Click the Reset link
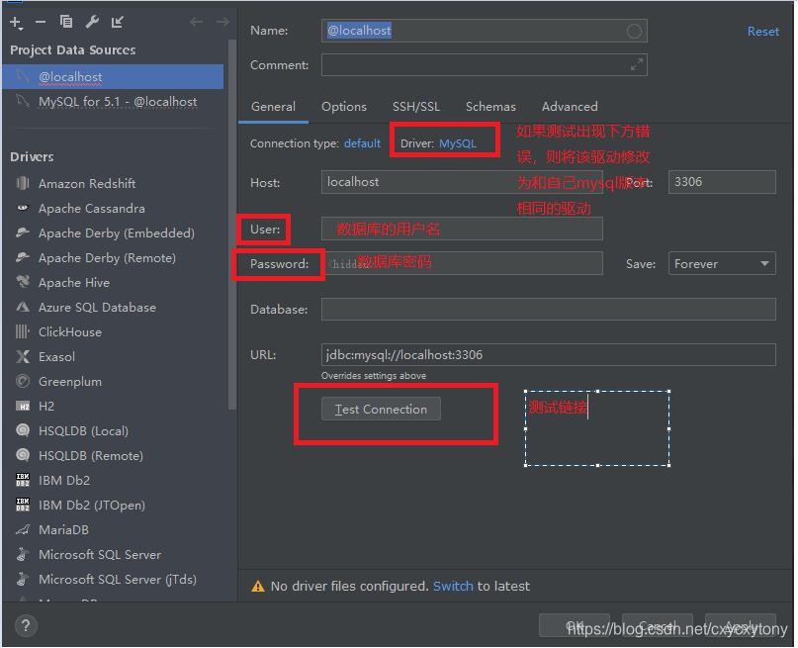Screen dimensions: 798x648 pos(762,32)
